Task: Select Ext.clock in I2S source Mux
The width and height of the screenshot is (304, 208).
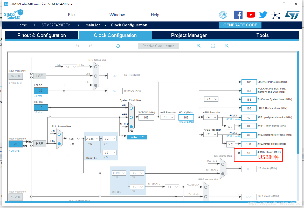Action: (x=223, y=164)
